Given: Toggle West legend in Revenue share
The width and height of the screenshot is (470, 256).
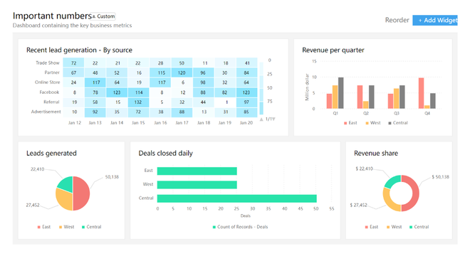Looking at the screenshot, I should point(394,227).
